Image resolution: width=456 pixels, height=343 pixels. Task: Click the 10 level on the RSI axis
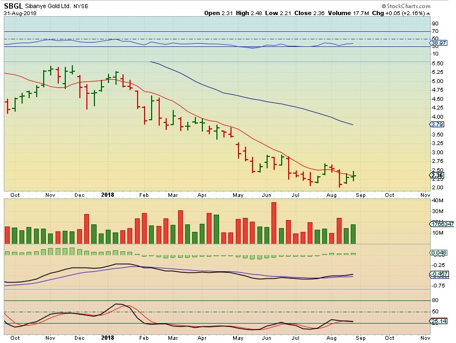click(x=435, y=54)
